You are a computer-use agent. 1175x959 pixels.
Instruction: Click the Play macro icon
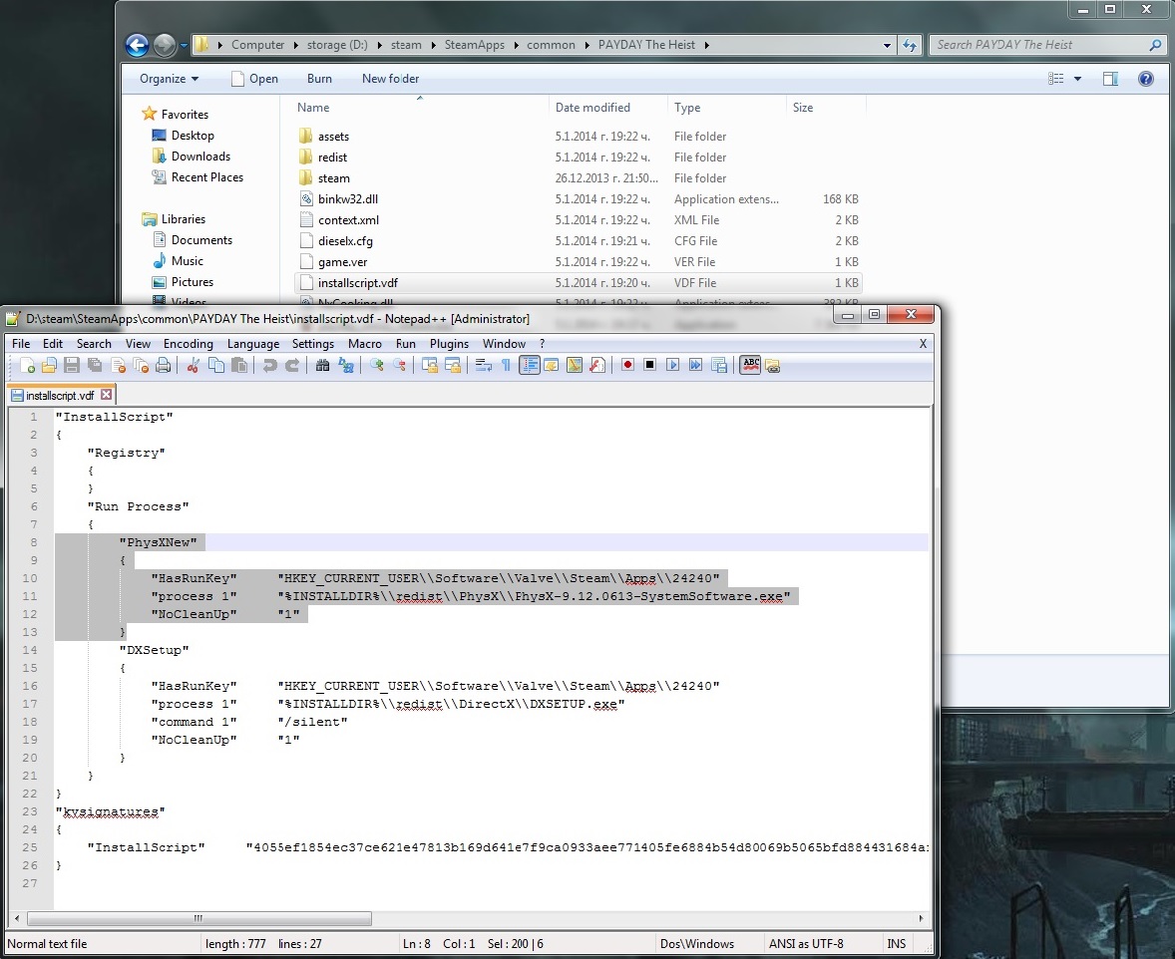coord(673,365)
